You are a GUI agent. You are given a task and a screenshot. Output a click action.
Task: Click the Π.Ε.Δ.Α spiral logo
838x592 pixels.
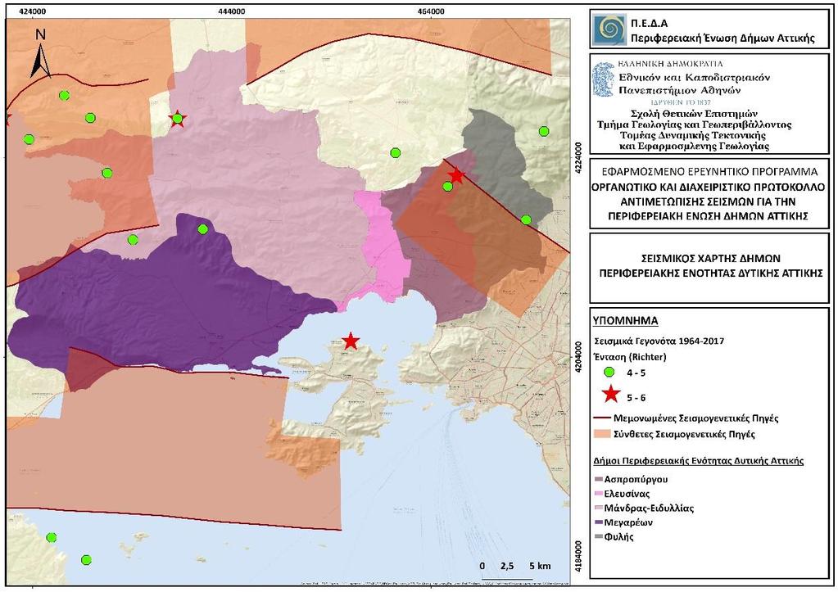coord(609,30)
